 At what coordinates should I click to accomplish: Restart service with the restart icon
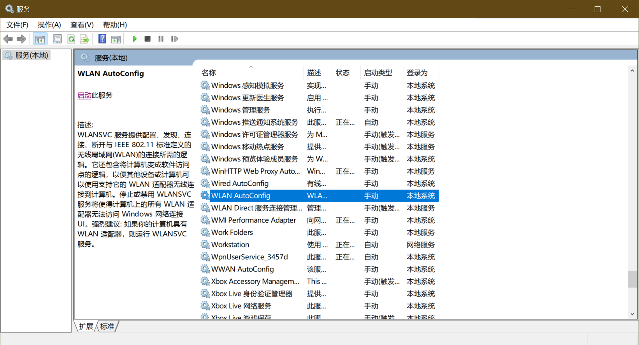tap(175, 39)
